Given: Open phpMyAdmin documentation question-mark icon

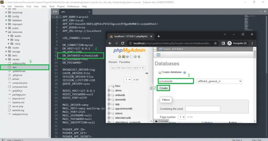Looking at the screenshot, I should tap(127, 57).
